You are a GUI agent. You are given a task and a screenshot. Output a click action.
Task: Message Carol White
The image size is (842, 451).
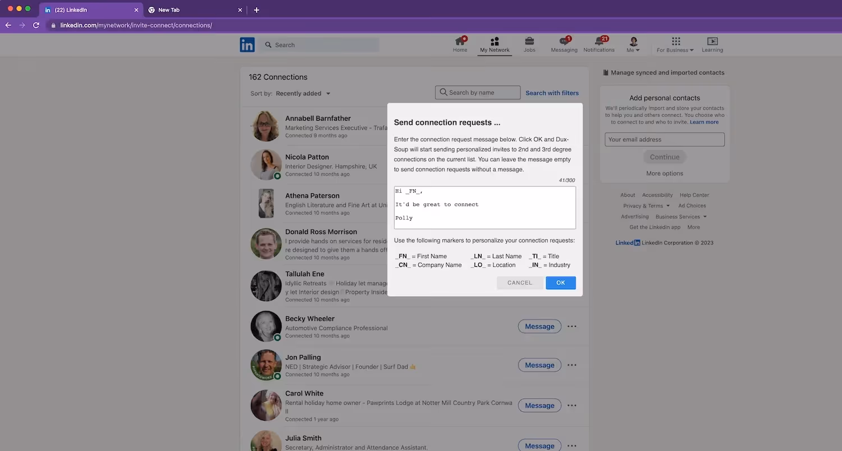click(x=539, y=406)
